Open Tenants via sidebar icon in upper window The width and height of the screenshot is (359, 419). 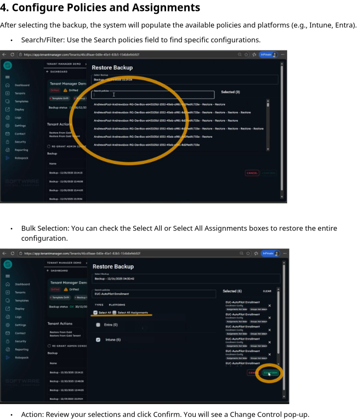coord(8,93)
